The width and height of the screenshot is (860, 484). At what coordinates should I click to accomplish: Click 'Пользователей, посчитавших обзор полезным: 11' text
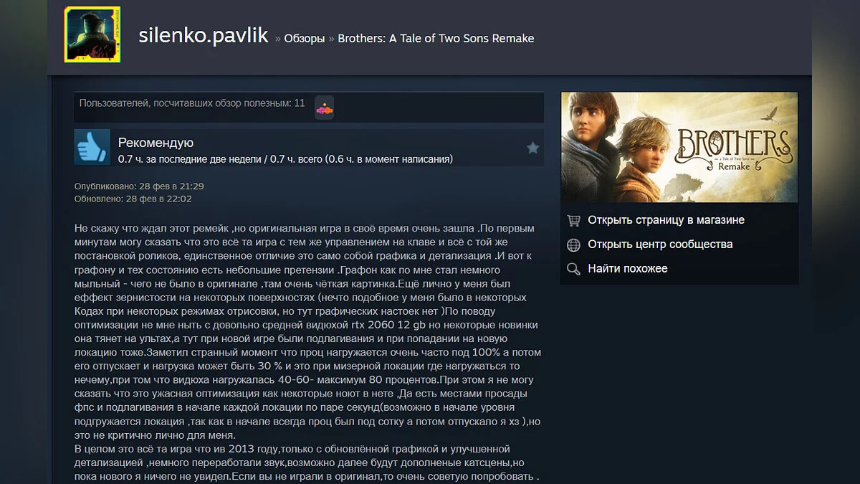(192, 103)
